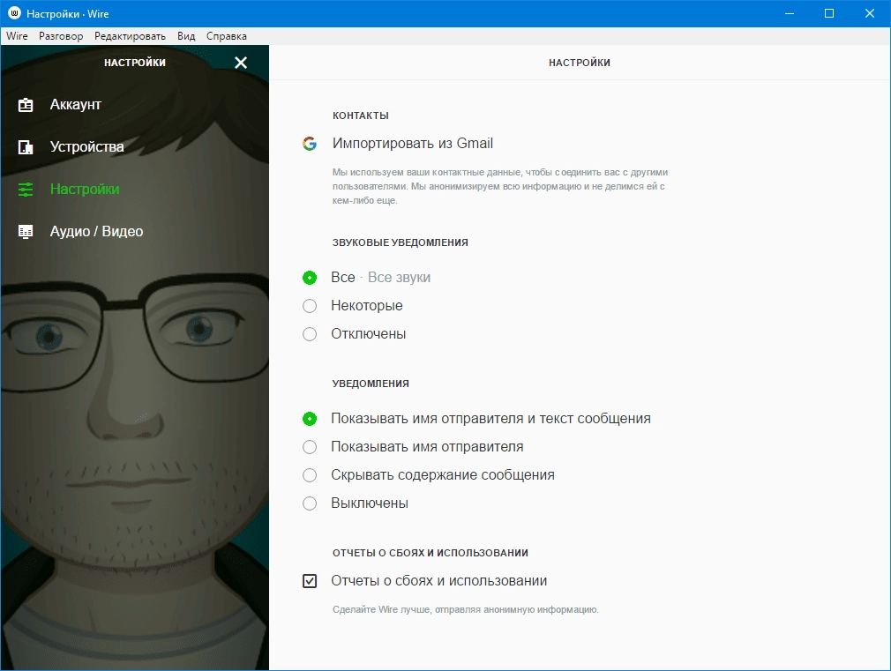Choose the Показывать имя отправителя radio button
This screenshot has height=671, width=891.
click(310, 447)
